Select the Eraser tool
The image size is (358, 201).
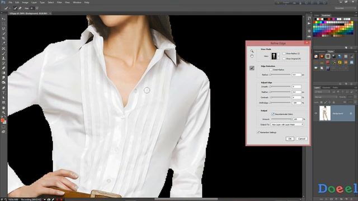3,68
